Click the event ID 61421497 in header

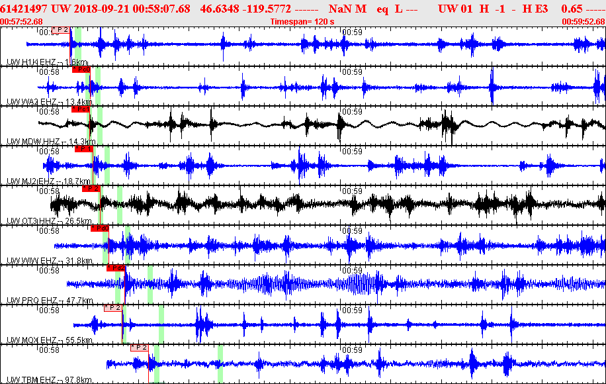tap(24, 9)
